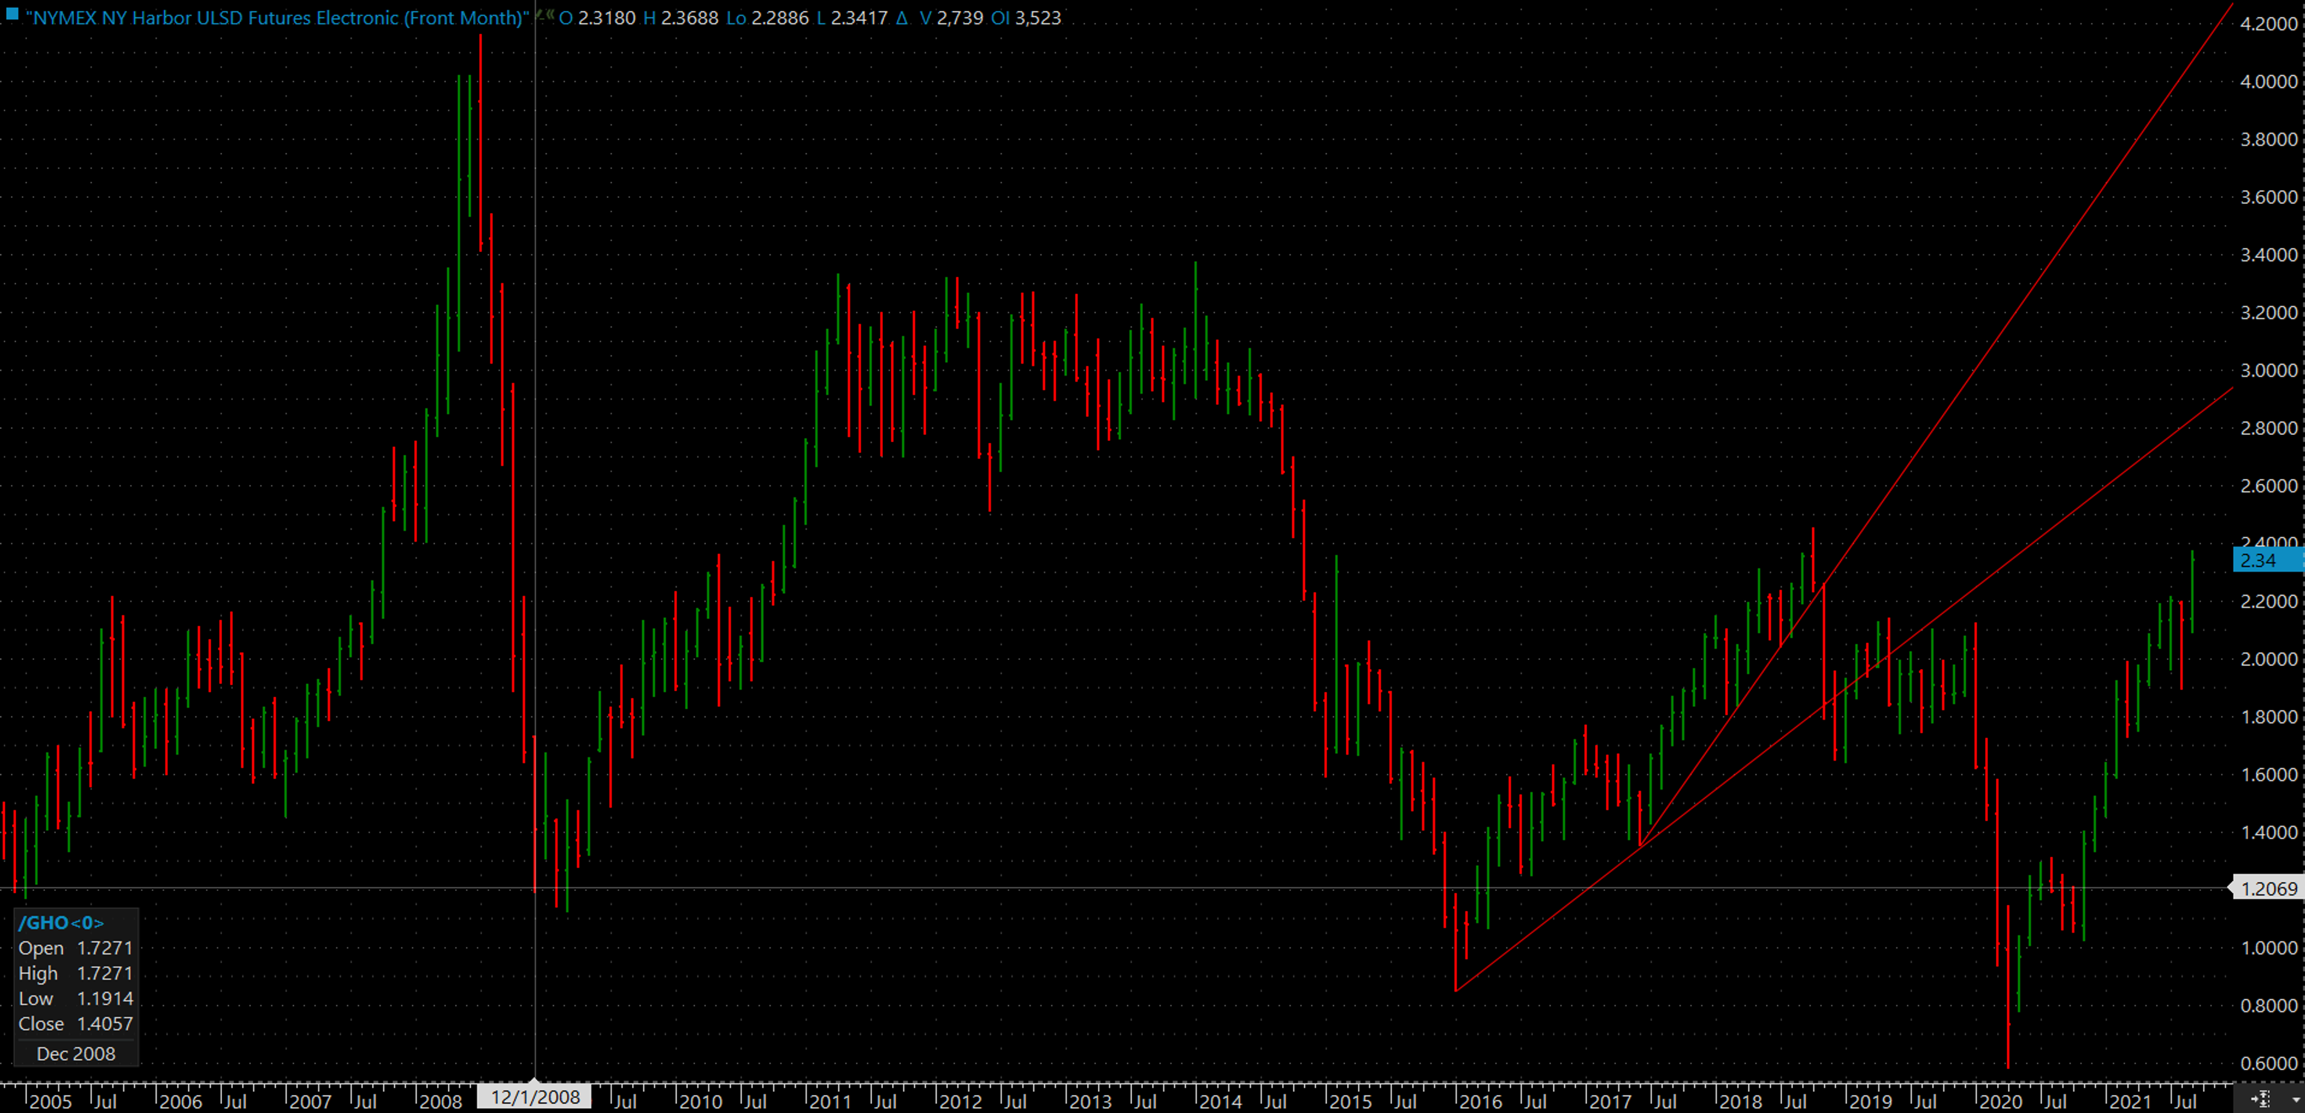2305x1113 pixels.
Task: Click the Dec 2008 date in tooltip
Action: pos(76,1054)
